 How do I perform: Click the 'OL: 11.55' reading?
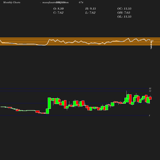(124, 17)
